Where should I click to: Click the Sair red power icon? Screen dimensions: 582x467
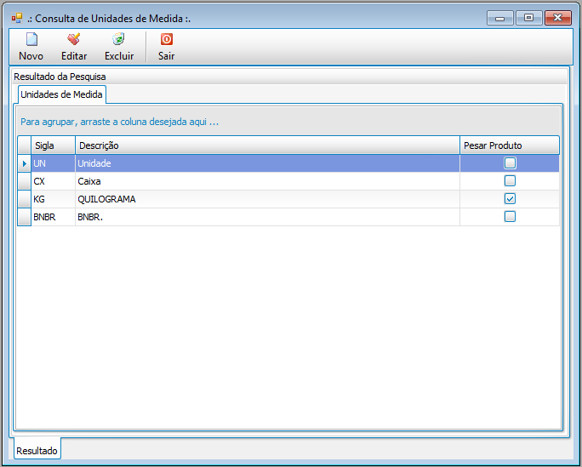pyautogui.click(x=166, y=39)
